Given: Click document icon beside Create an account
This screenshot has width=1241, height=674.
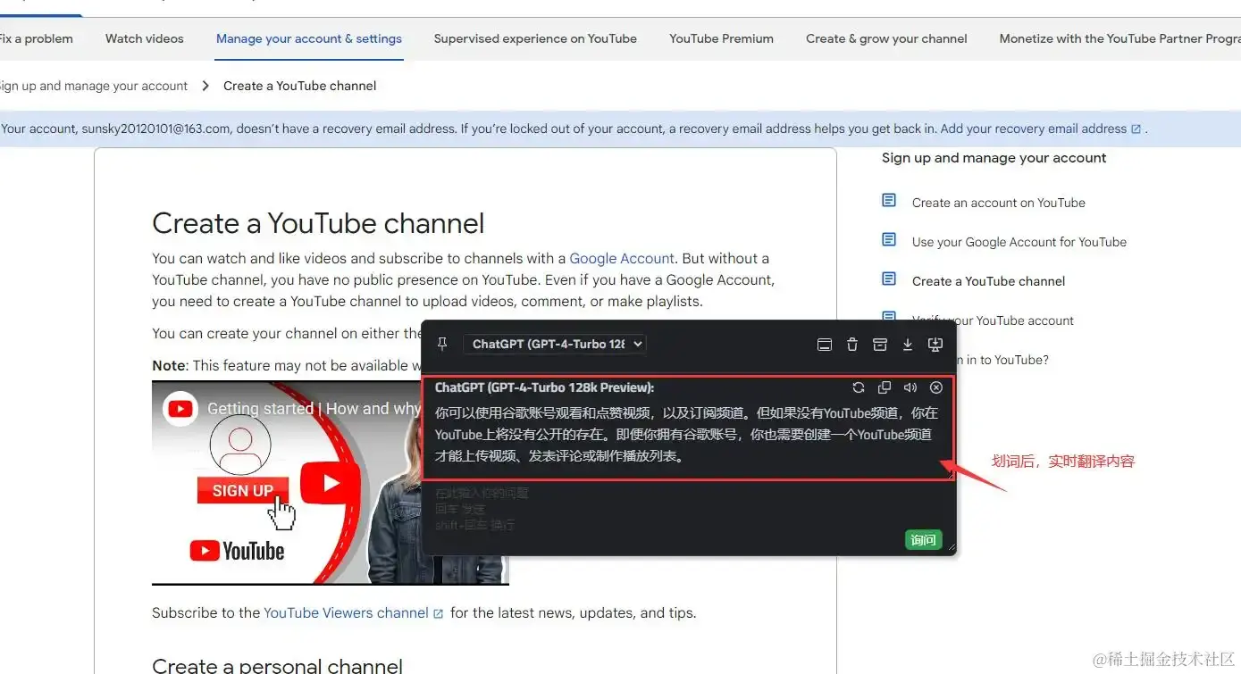Looking at the screenshot, I should point(889,201).
